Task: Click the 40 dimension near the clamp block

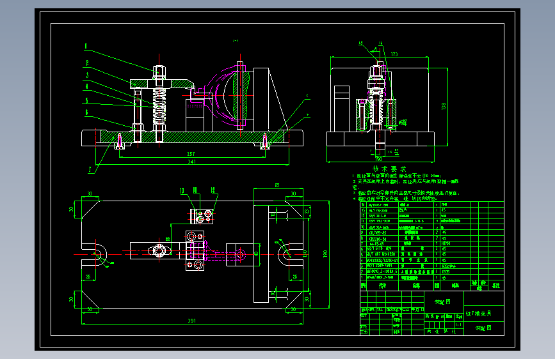Action: click(x=256, y=254)
